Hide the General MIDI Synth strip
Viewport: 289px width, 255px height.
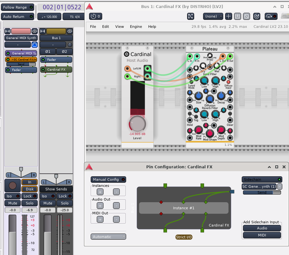pos(34,31)
